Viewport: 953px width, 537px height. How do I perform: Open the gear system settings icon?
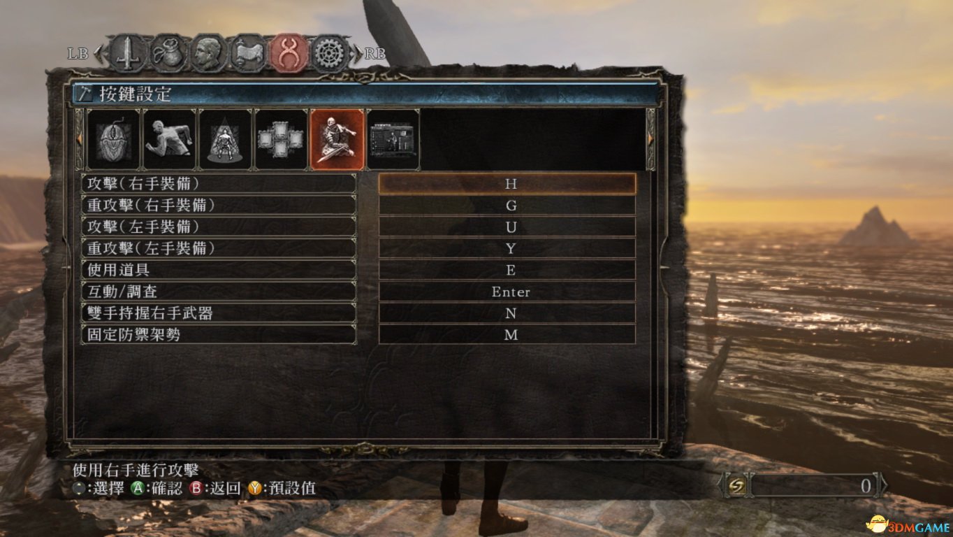pyautogui.click(x=329, y=53)
